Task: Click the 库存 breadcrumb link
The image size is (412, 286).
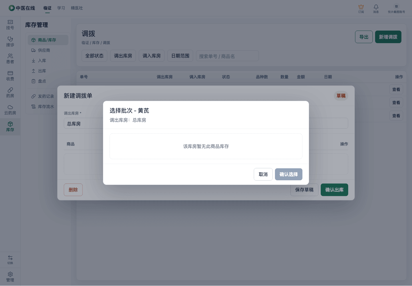Action: point(96,43)
